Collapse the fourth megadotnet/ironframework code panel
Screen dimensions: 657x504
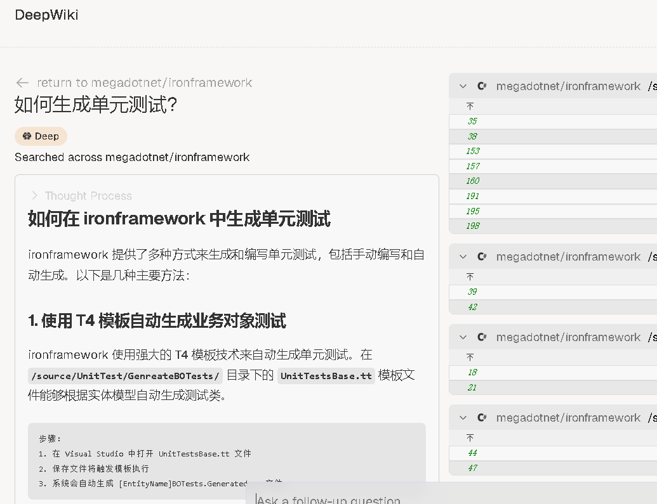tap(463, 418)
